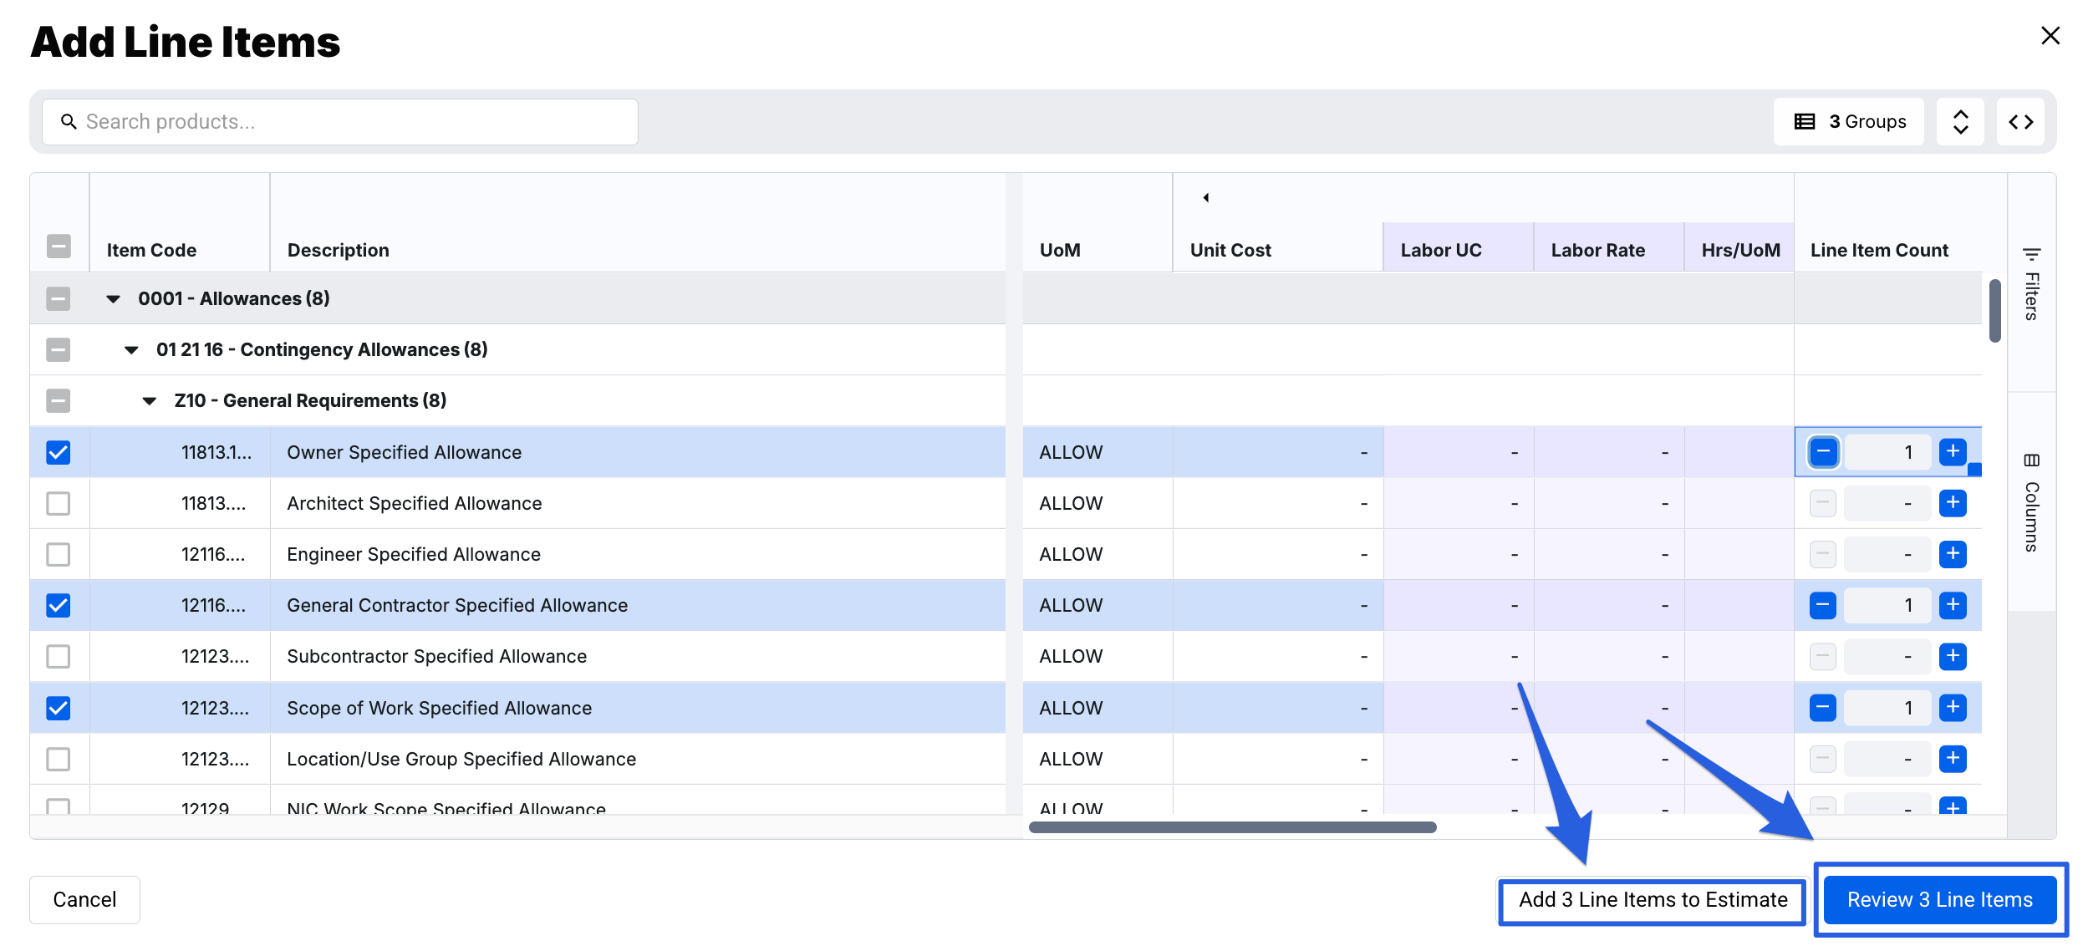Increase Owner Specified Allowance count with plus
Screen dimensions: 2083x946
(1953, 452)
